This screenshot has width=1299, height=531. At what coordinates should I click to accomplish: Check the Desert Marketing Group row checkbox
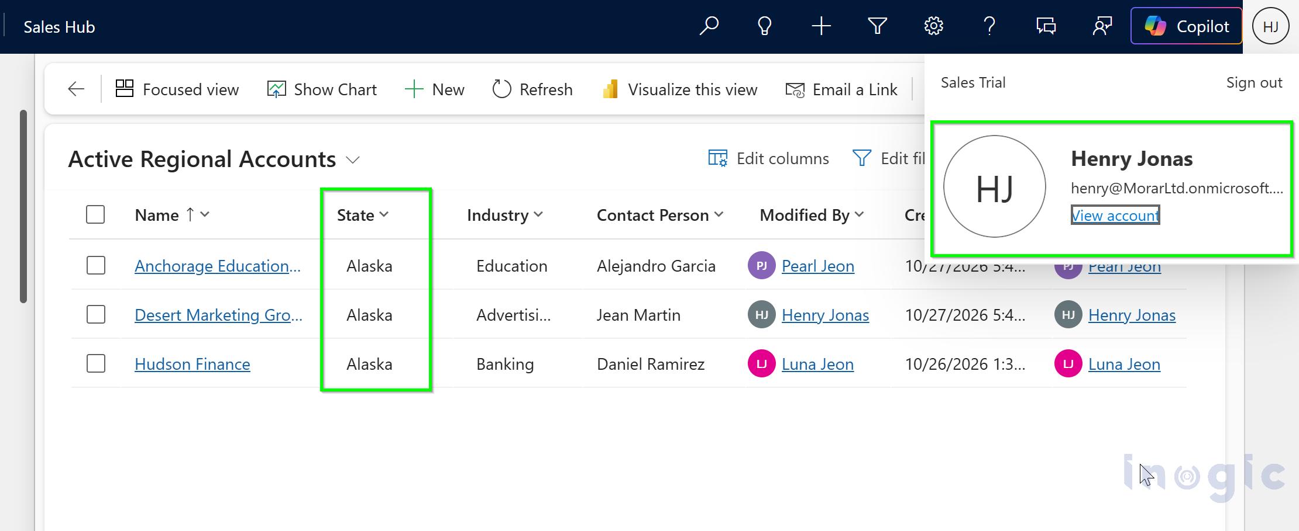click(x=95, y=314)
